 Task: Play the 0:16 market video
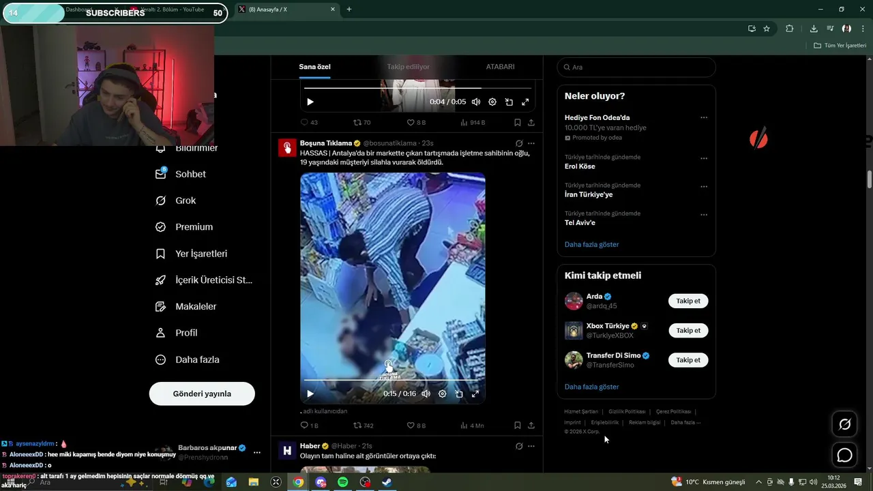pos(310,393)
